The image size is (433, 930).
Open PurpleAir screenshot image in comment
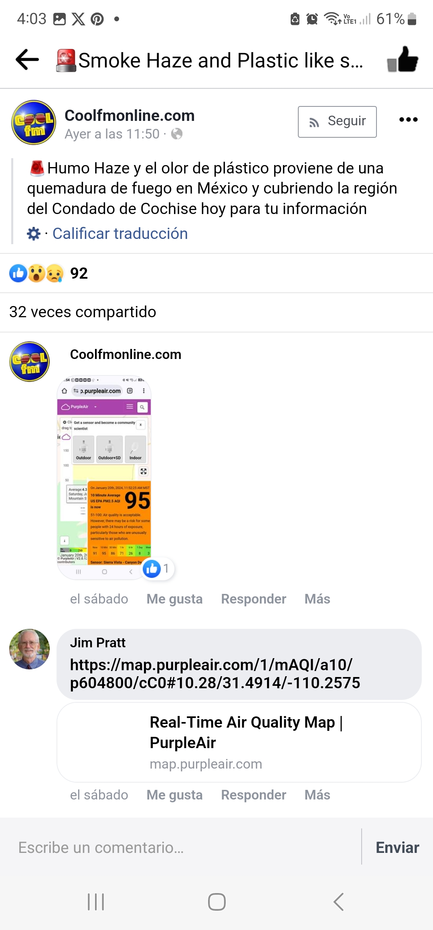[104, 478]
